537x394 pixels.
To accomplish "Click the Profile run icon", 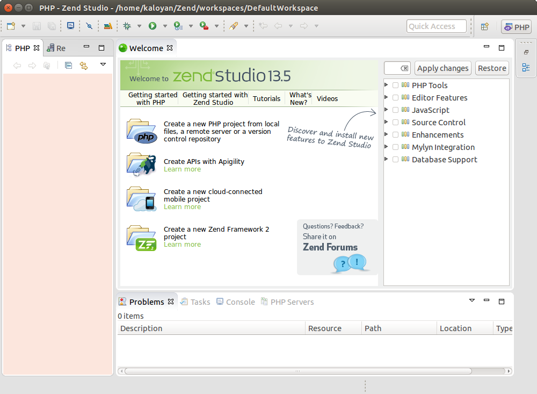I will tap(178, 26).
